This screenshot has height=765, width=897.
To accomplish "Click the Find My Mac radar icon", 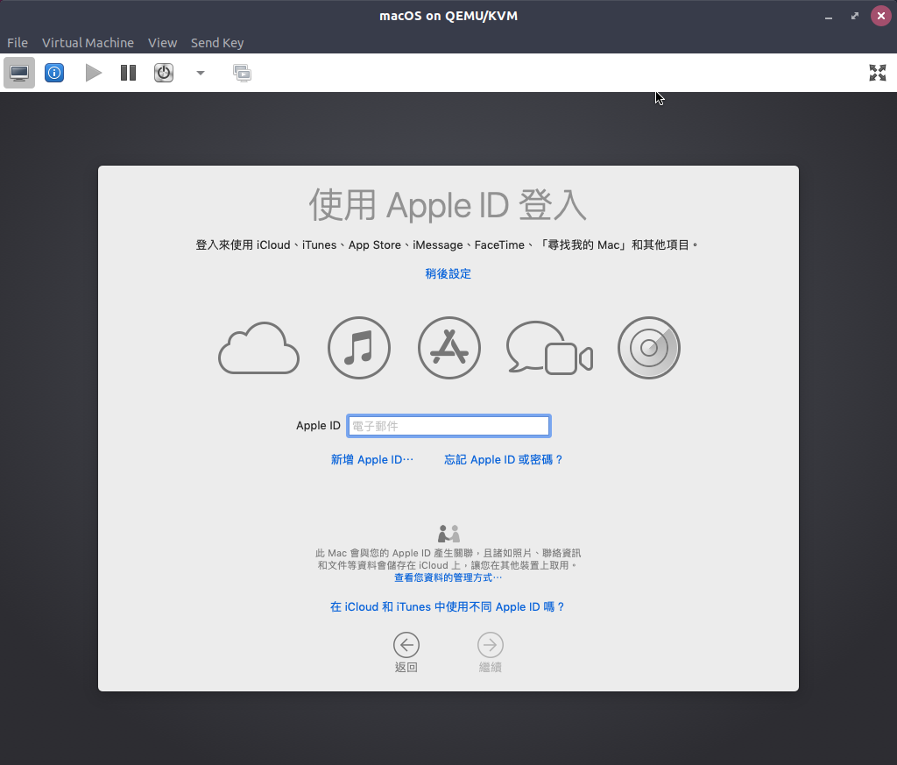I will click(649, 348).
